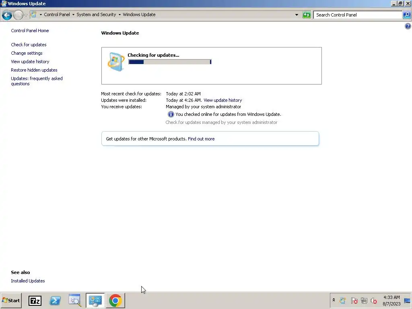Go to System and Security breadcrumb
Viewport: 412px width, 309px height.
(96, 14)
